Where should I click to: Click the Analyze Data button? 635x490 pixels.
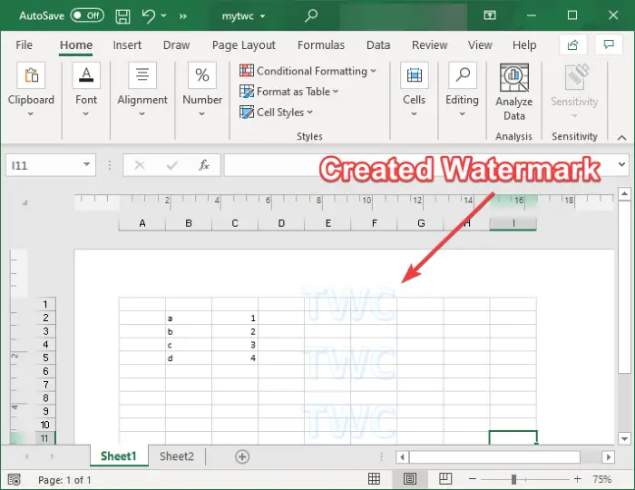[x=514, y=93]
